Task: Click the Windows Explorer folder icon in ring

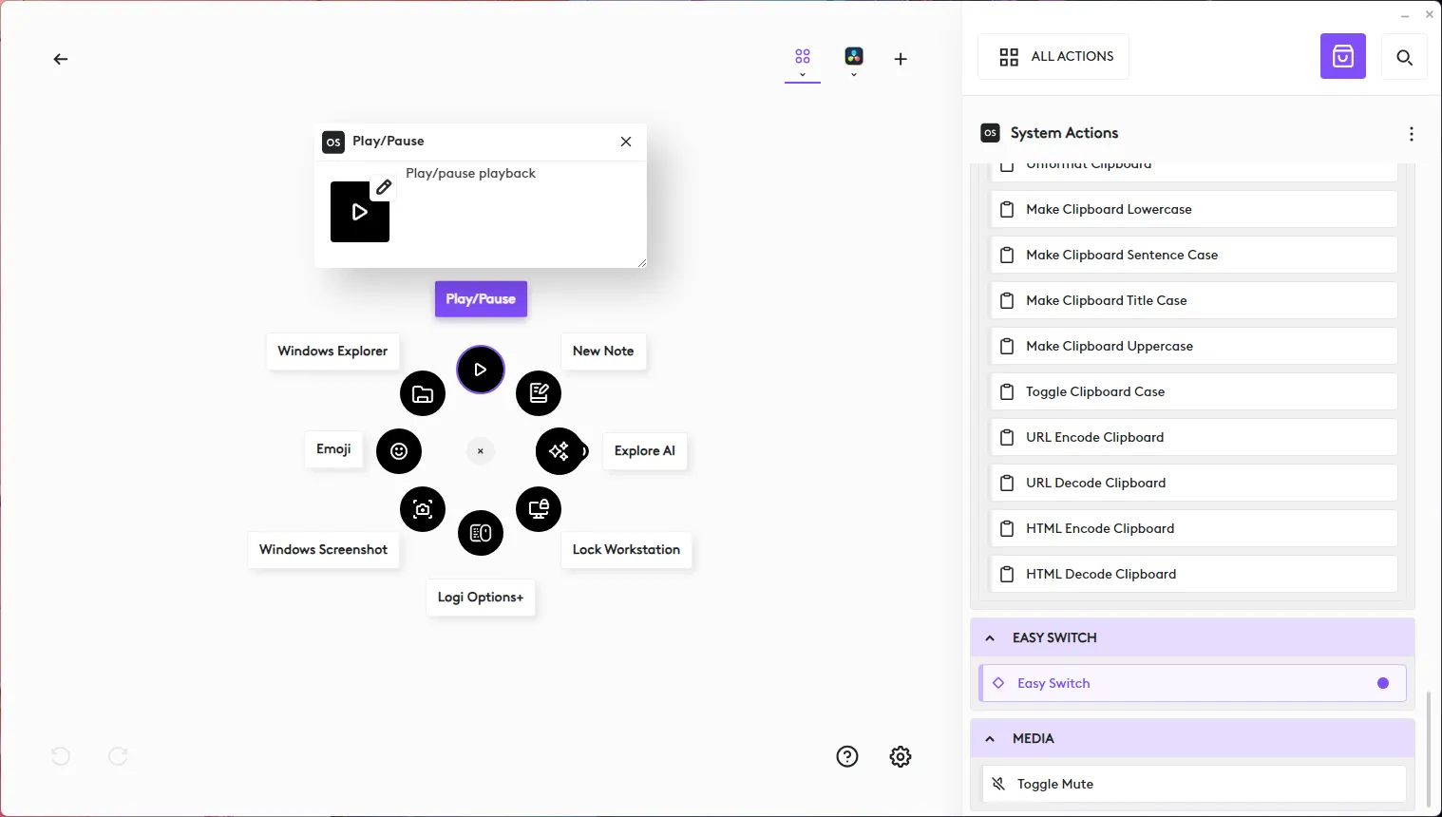Action: pos(423,394)
